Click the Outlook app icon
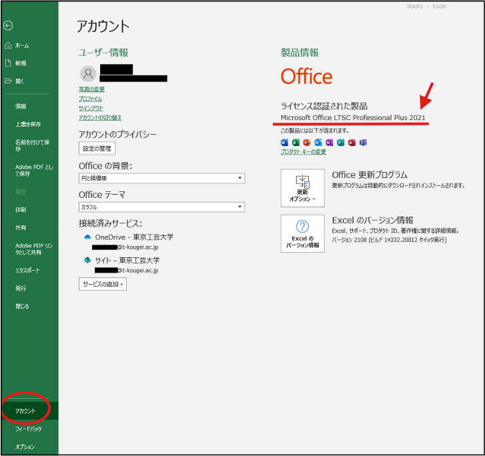Viewport: 485px width, 456px height. 318,143
